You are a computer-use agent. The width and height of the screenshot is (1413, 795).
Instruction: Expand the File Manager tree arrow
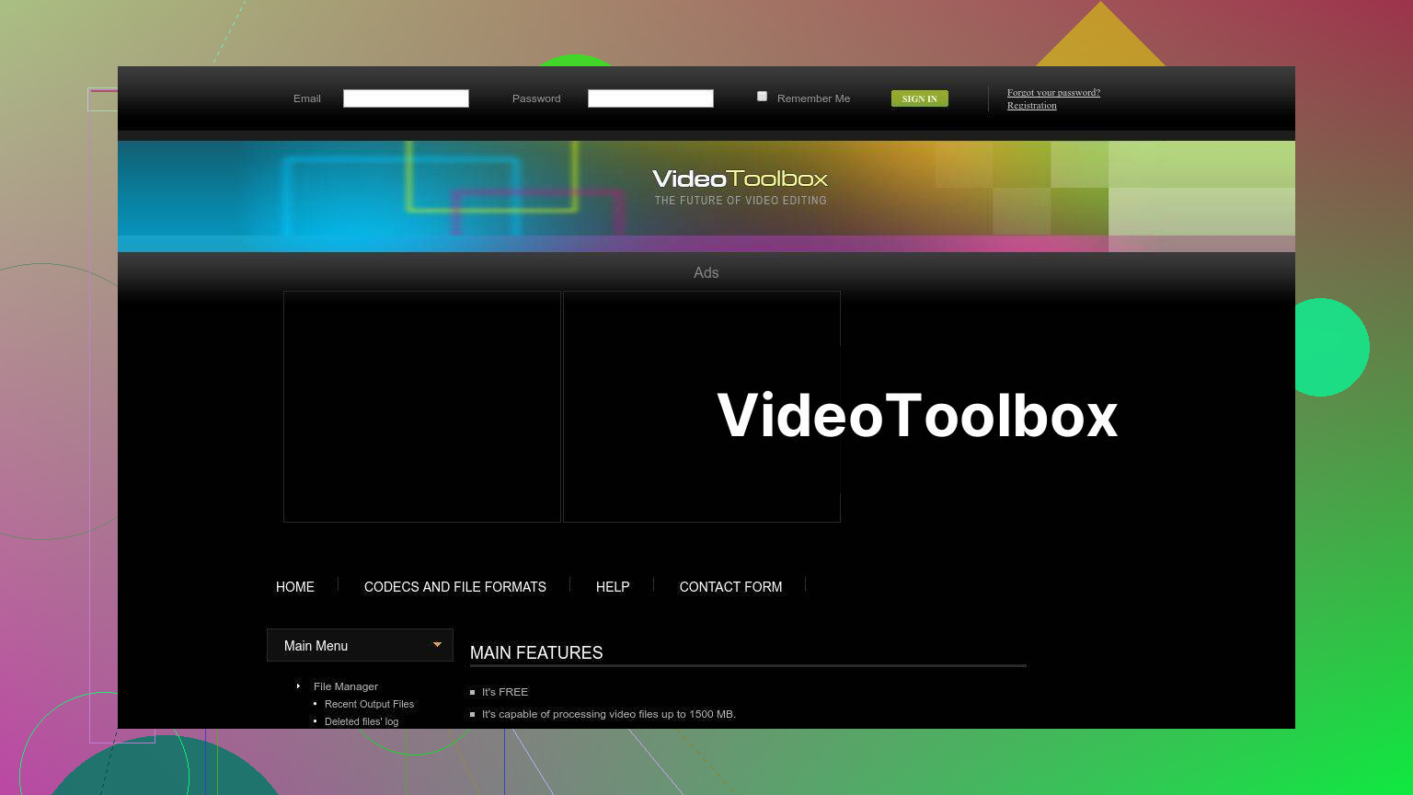tap(298, 686)
